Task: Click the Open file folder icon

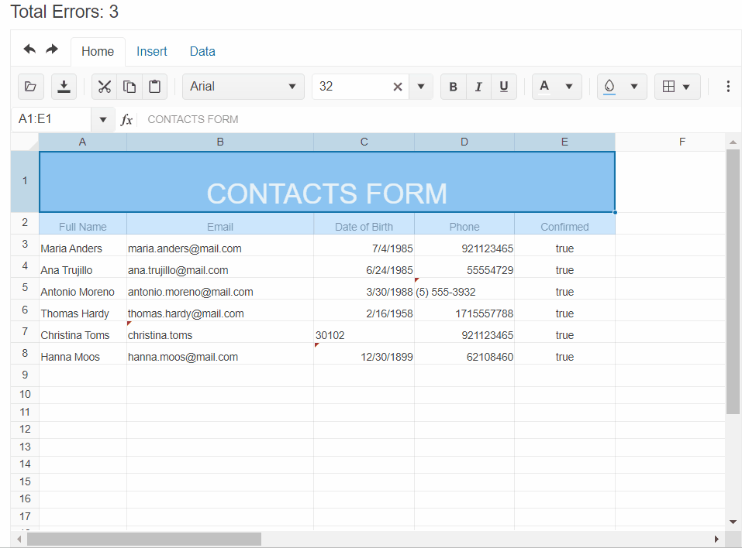Action: (x=30, y=87)
